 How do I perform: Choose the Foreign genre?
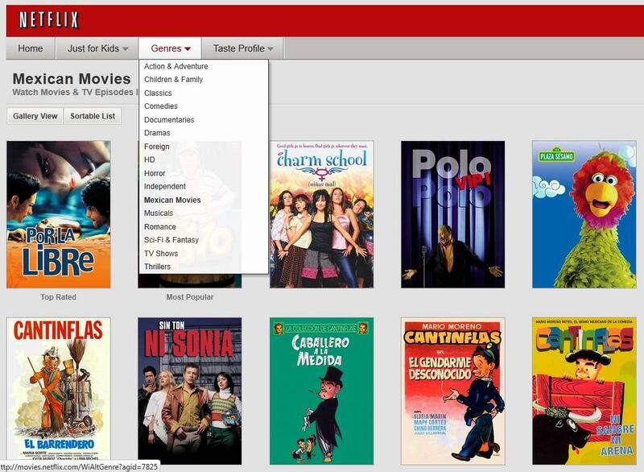coord(156,147)
